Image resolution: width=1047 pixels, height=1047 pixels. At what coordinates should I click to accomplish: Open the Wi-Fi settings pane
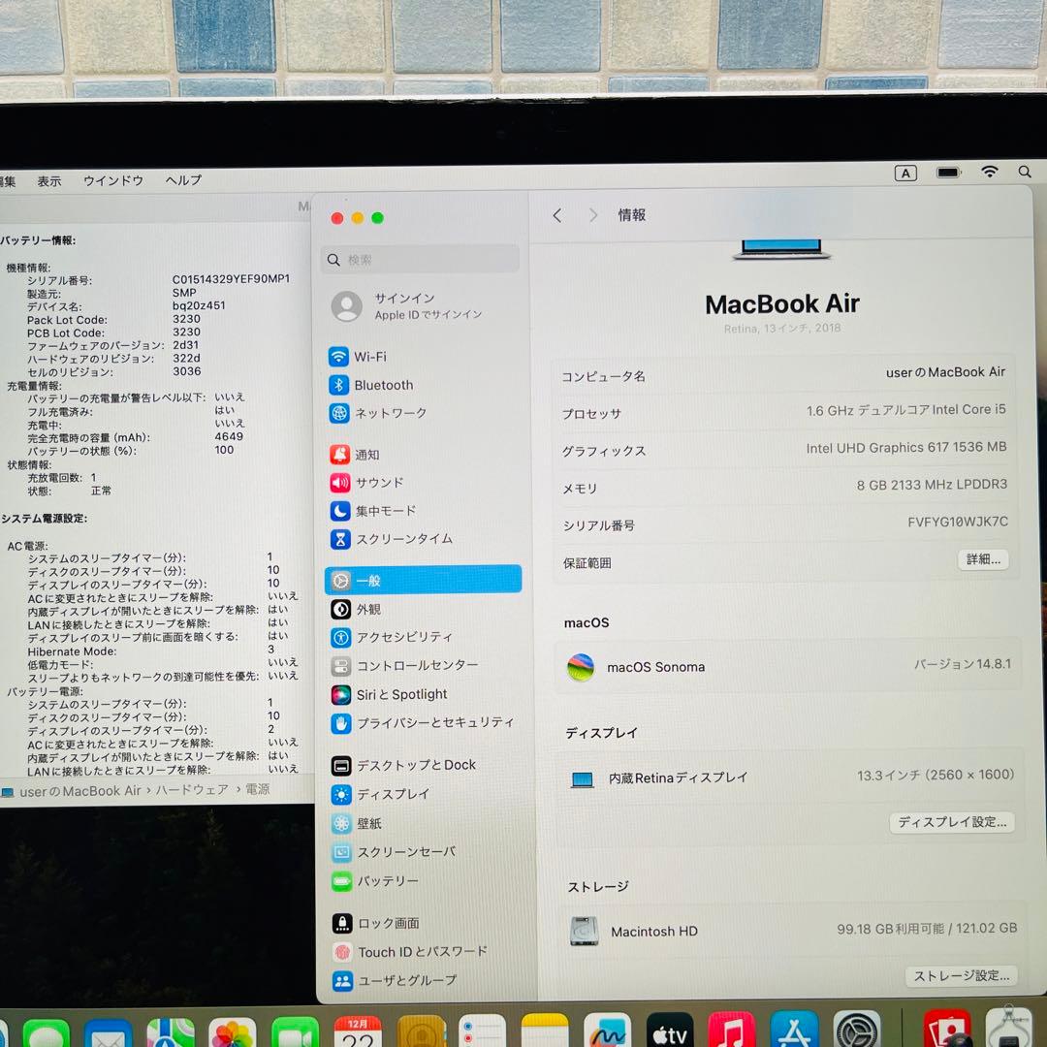(372, 357)
